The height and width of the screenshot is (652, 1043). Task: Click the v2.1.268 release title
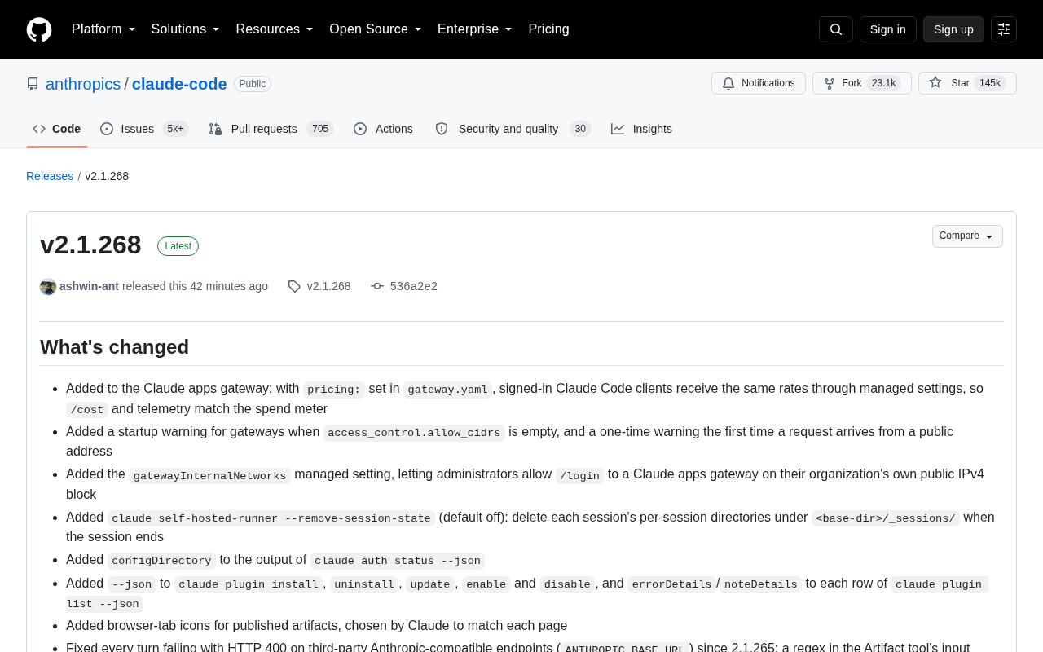[x=90, y=244]
